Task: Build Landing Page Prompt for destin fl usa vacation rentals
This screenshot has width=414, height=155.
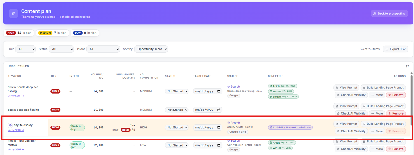Action: tap(383, 142)
